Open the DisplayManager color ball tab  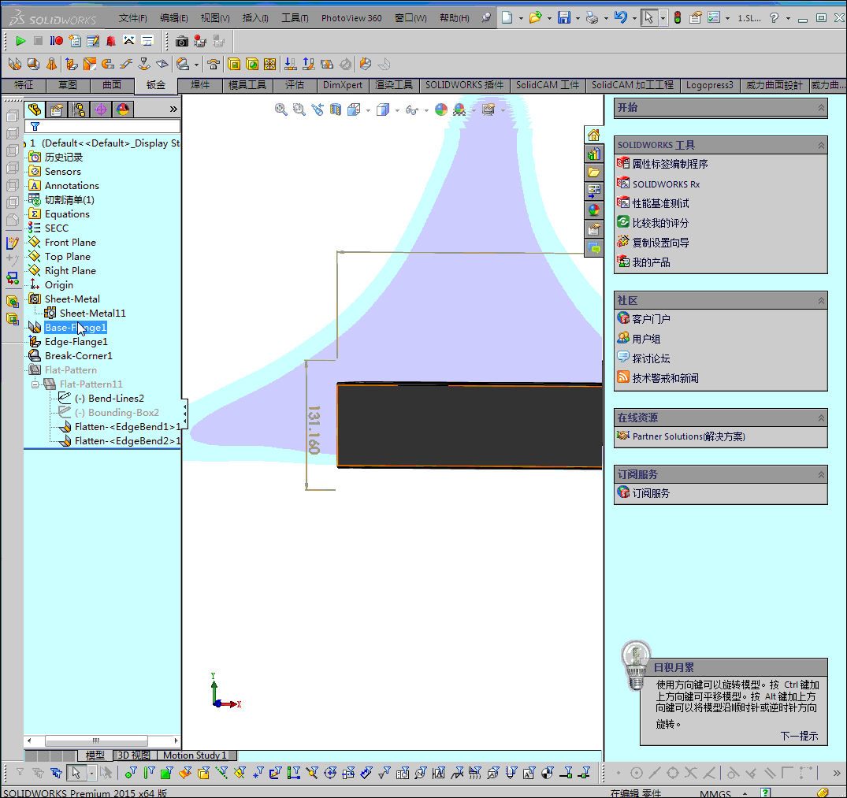[x=123, y=109]
